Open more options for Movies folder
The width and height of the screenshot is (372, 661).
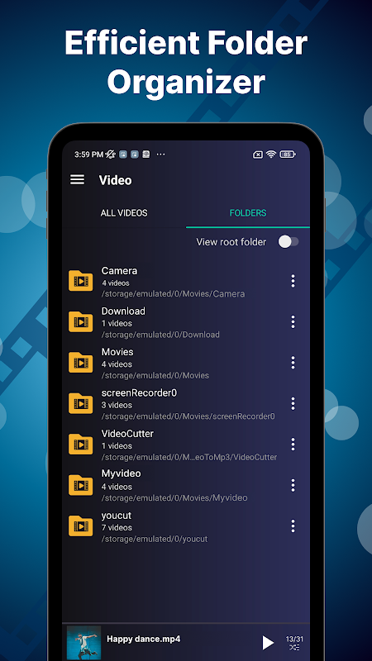click(293, 363)
